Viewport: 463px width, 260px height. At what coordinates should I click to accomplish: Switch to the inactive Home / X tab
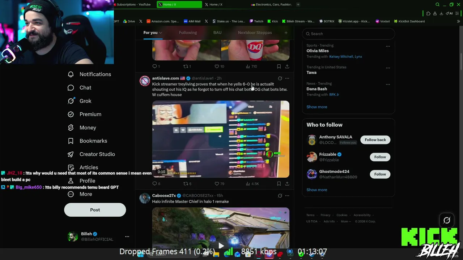coord(216,5)
